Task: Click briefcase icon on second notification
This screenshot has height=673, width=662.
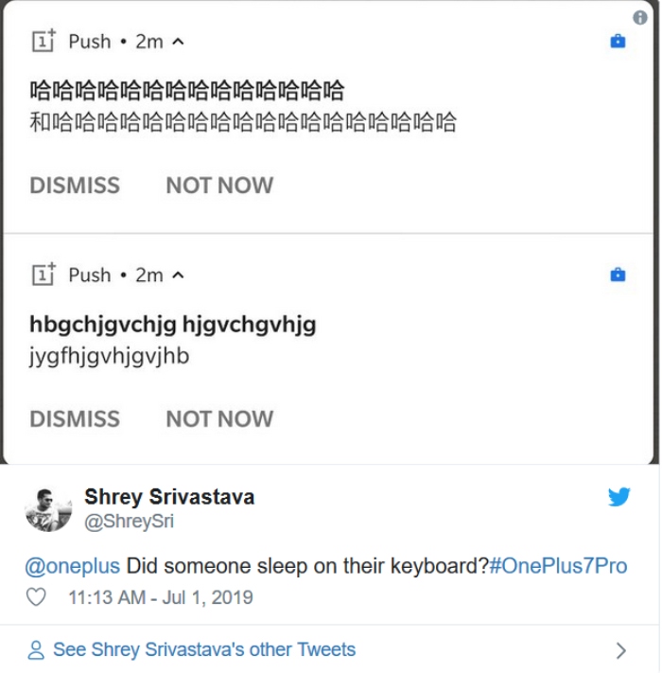Action: coord(618,275)
